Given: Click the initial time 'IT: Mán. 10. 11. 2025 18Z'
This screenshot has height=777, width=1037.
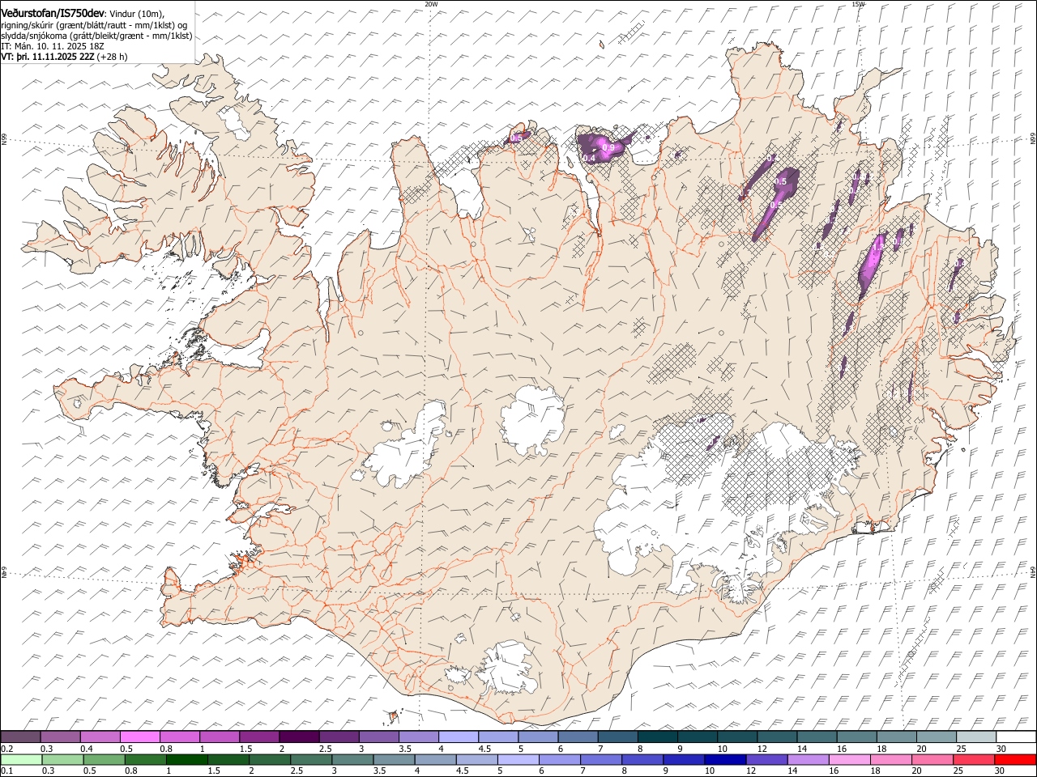Looking at the screenshot, I should click(x=53, y=46).
